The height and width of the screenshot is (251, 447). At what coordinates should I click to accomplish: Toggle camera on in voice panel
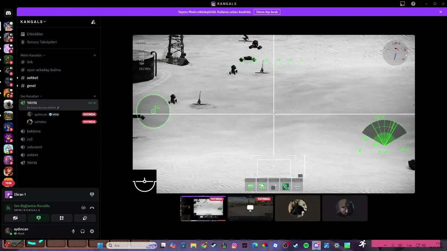pos(15,218)
